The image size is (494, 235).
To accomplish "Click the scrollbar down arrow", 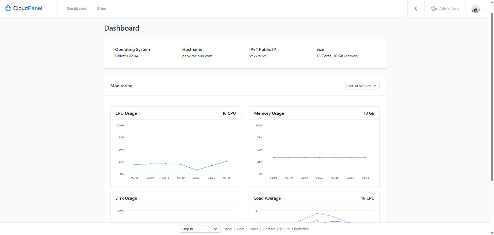I will pyautogui.click(x=492, y=233).
